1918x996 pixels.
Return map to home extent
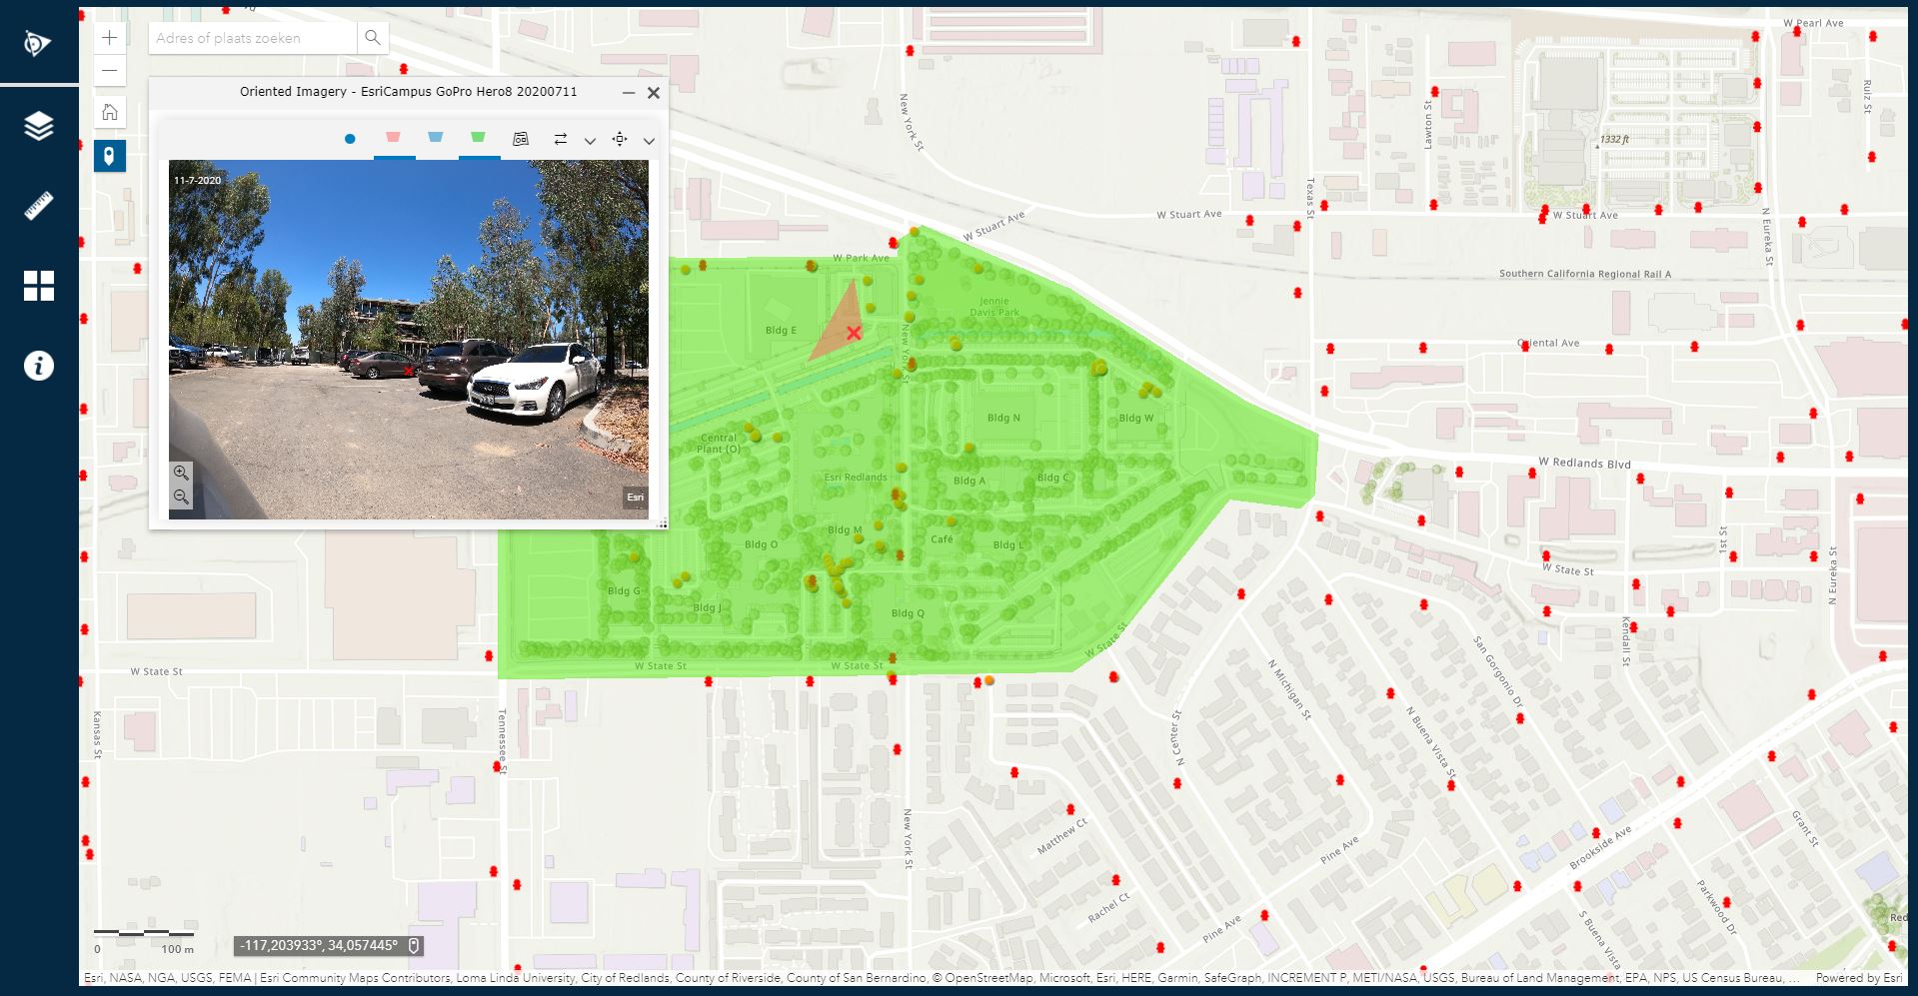tap(110, 112)
